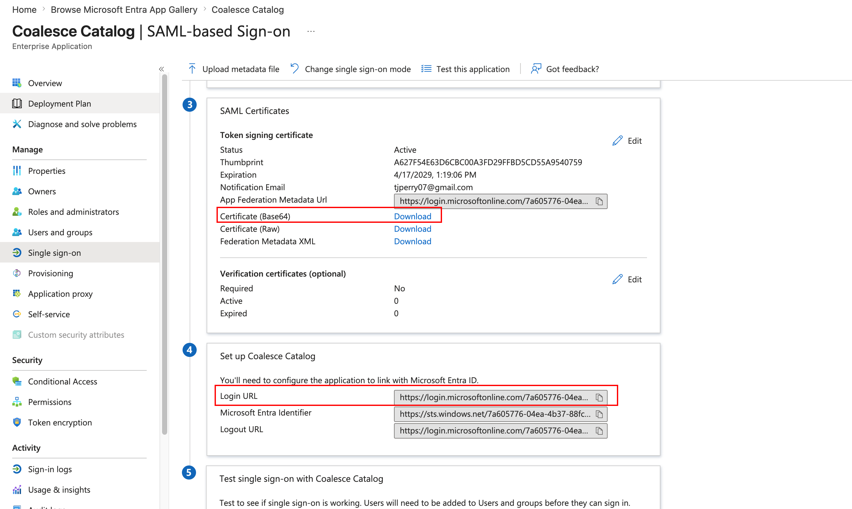Viewport: 852px width, 509px height.
Task: Open Single sign-on in sidebar
Action: [54, 253]
